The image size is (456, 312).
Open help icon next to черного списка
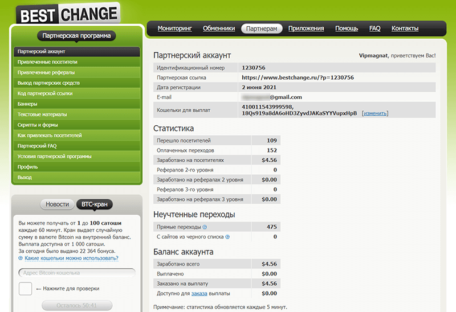tap(227, 237)
